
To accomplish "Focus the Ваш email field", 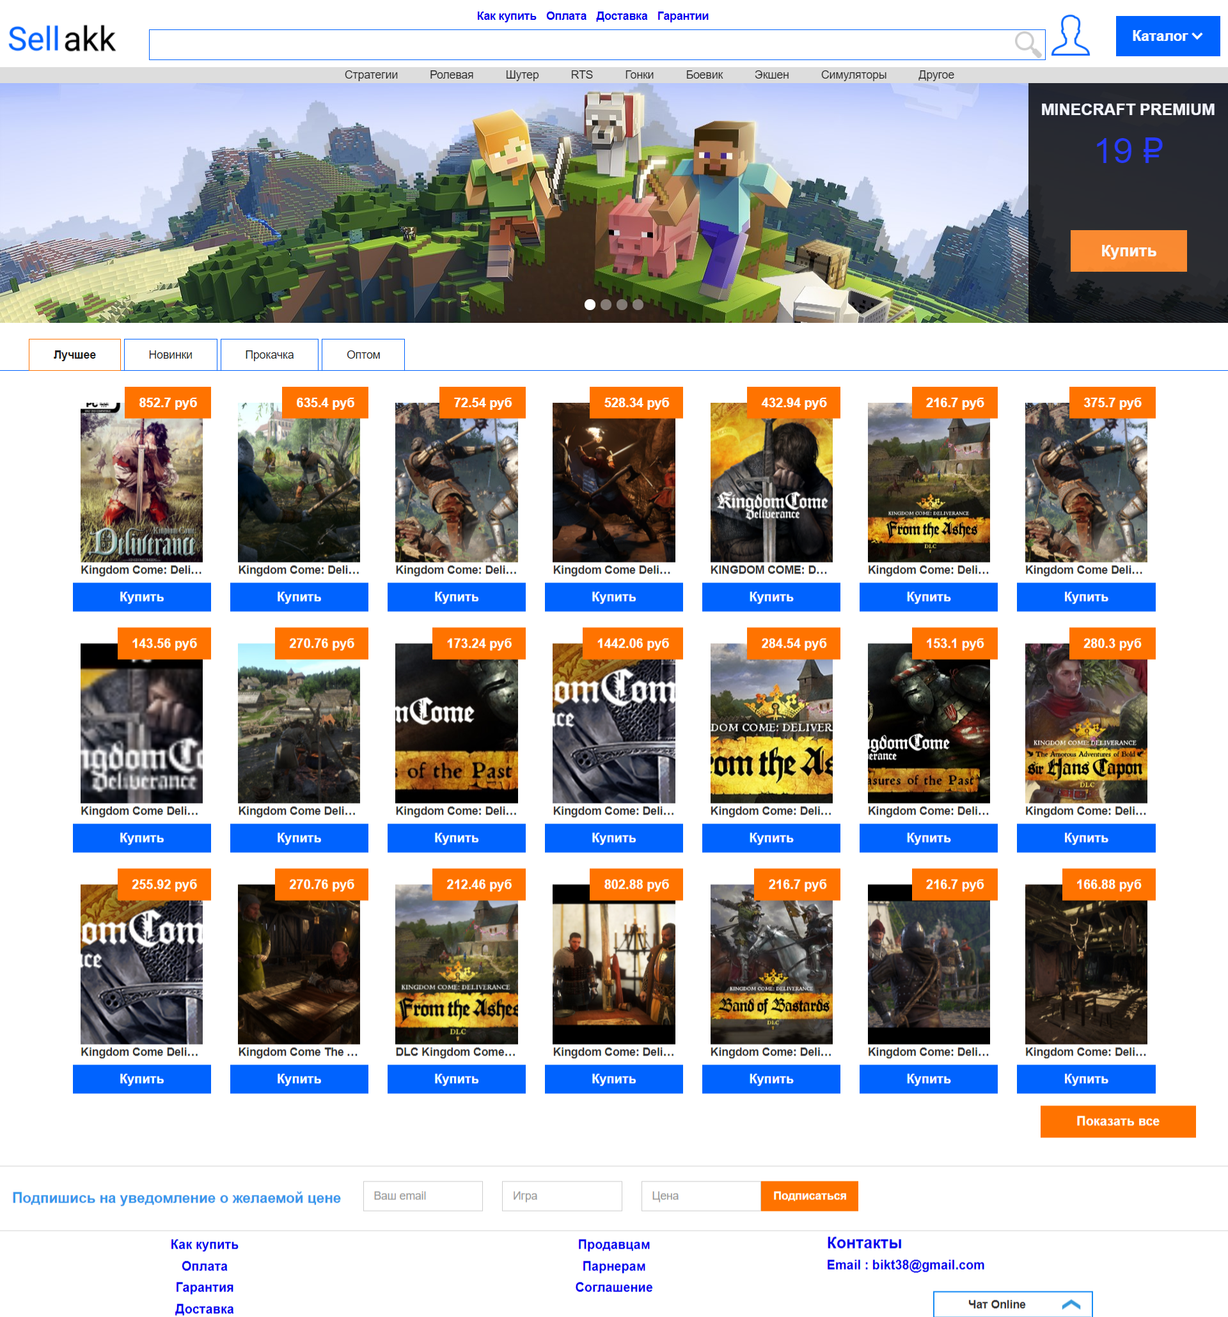I will pyautogui.click(x=423, y=1196).
